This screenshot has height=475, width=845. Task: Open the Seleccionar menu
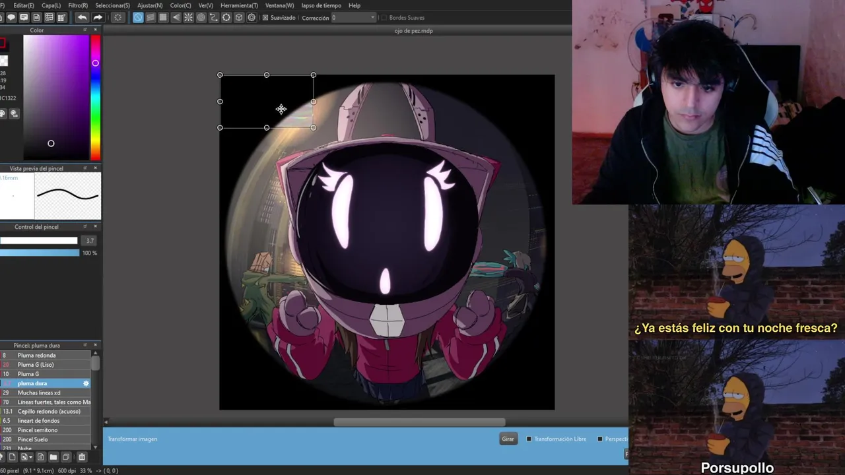(112, 5)
